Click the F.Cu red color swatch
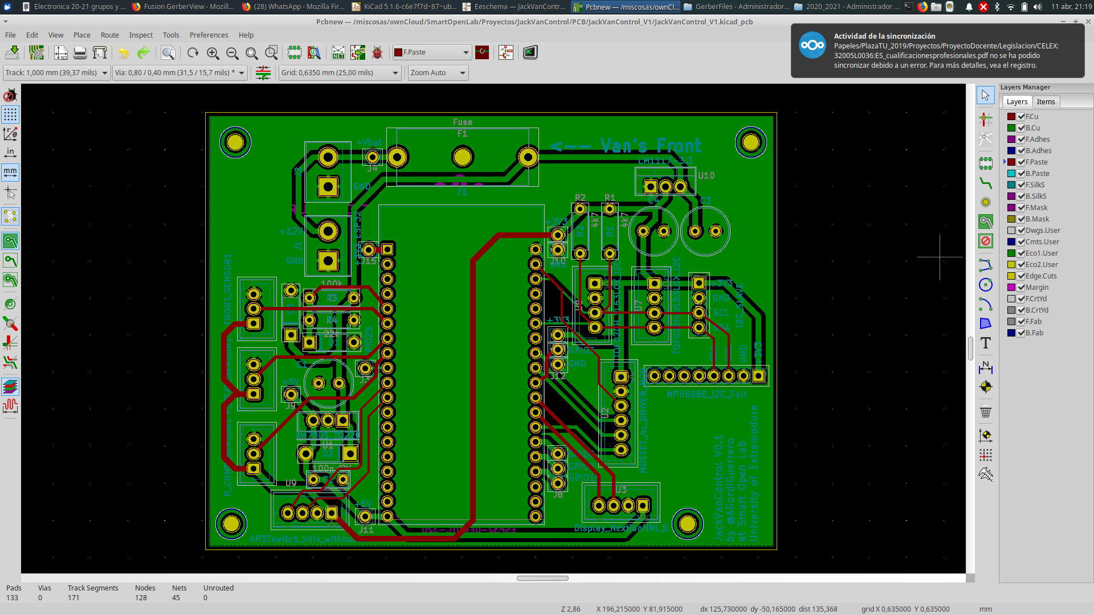This screenshot has width=1094, height=615. click(x=1011, y=117)
